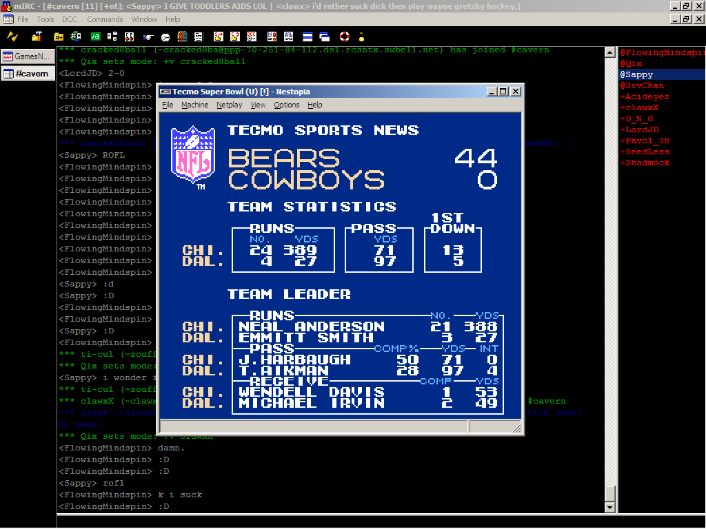Open the DCC options icon

252,36
